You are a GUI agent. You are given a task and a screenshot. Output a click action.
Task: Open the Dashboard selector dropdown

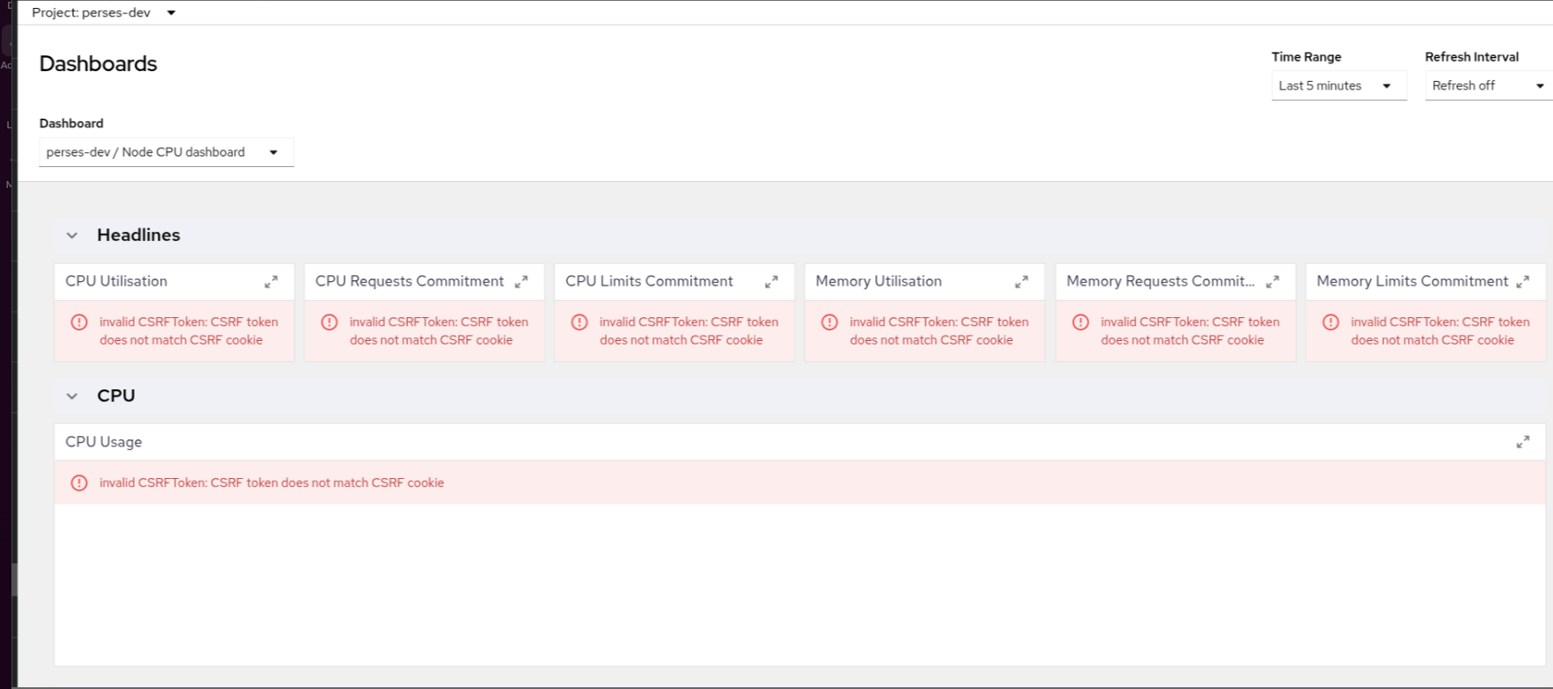165,152
